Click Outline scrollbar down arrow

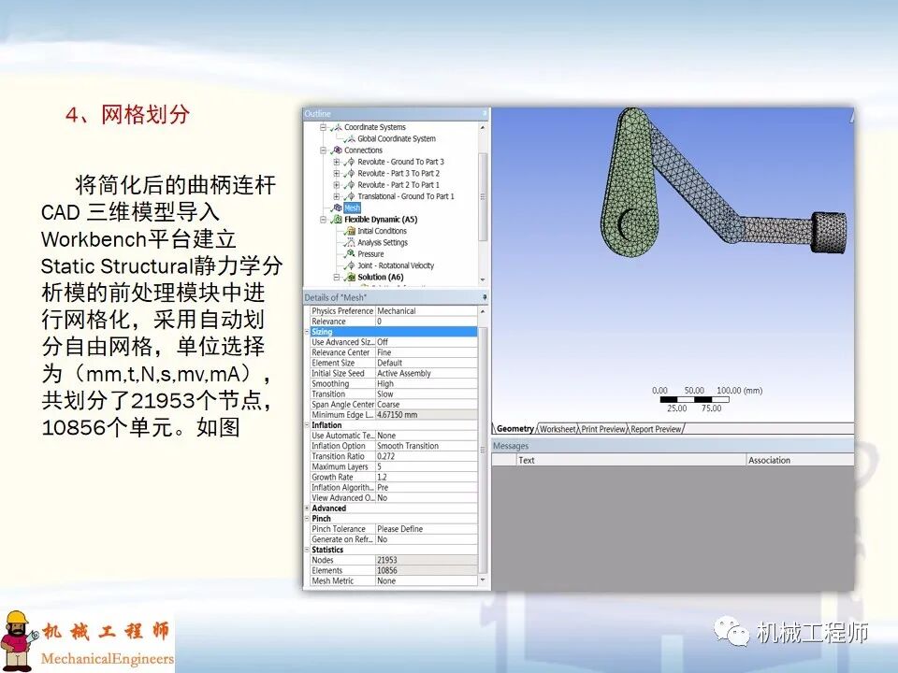483,279
